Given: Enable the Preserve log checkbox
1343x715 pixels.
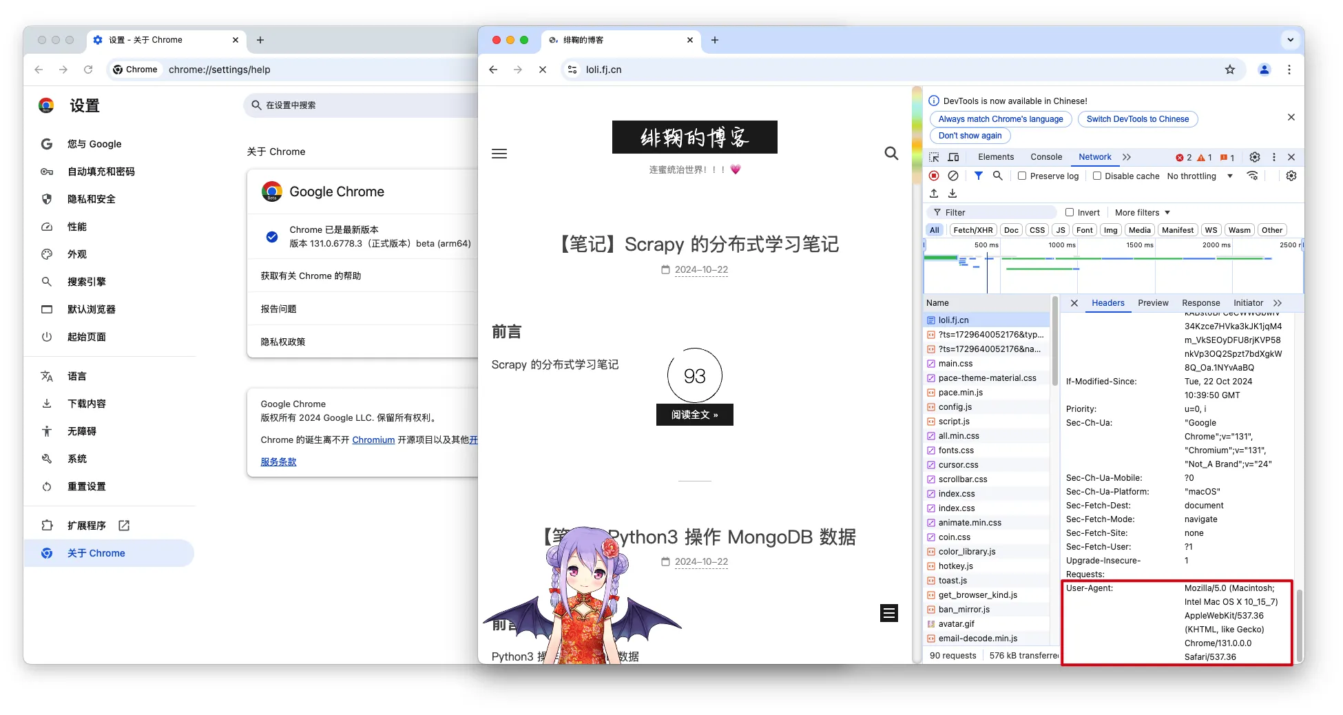Looking at the screenshot, I should click(1022, 176).
